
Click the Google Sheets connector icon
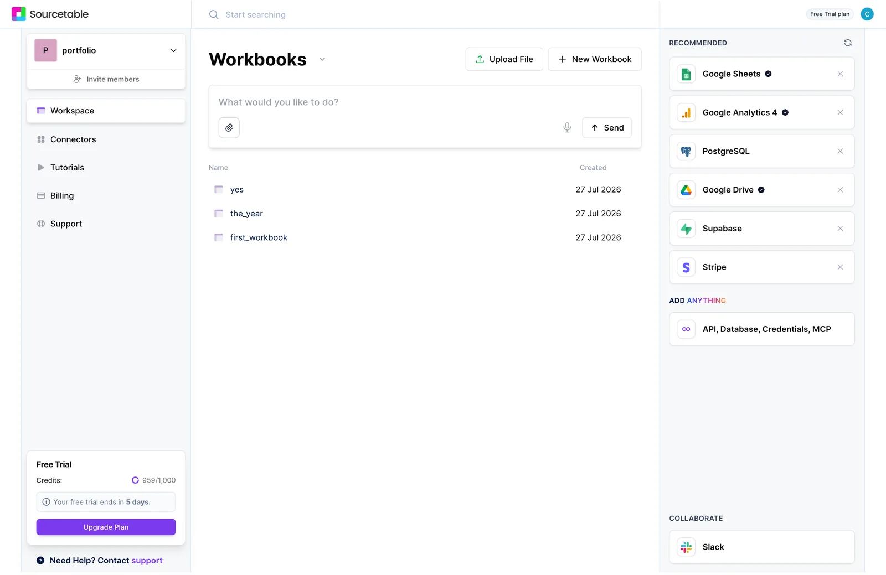tap(686, 74)
